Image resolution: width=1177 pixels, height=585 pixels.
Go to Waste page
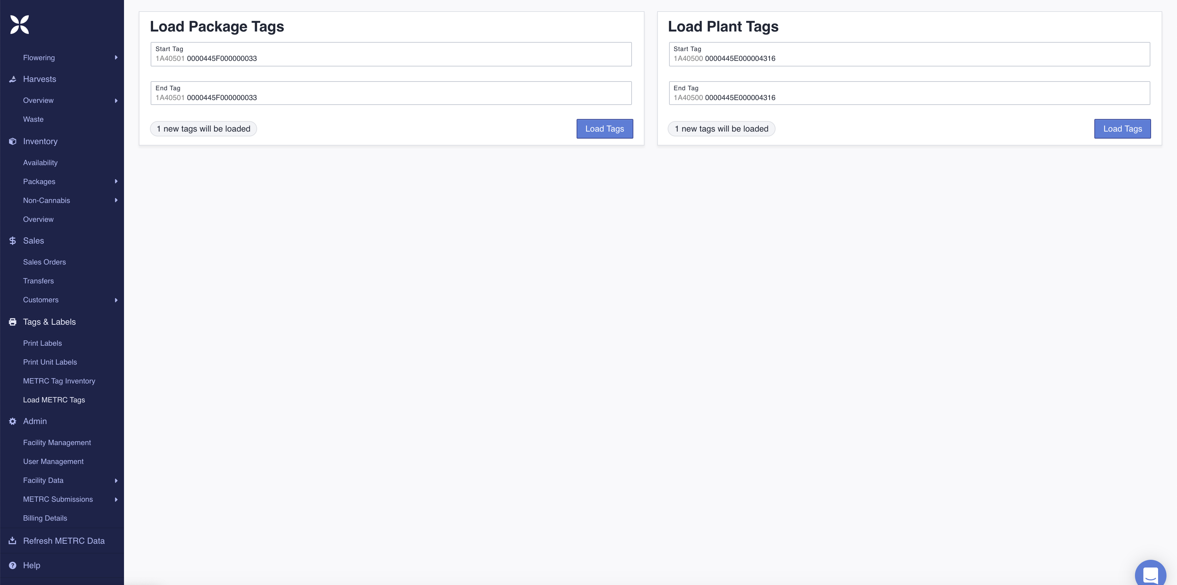(33, 120)
